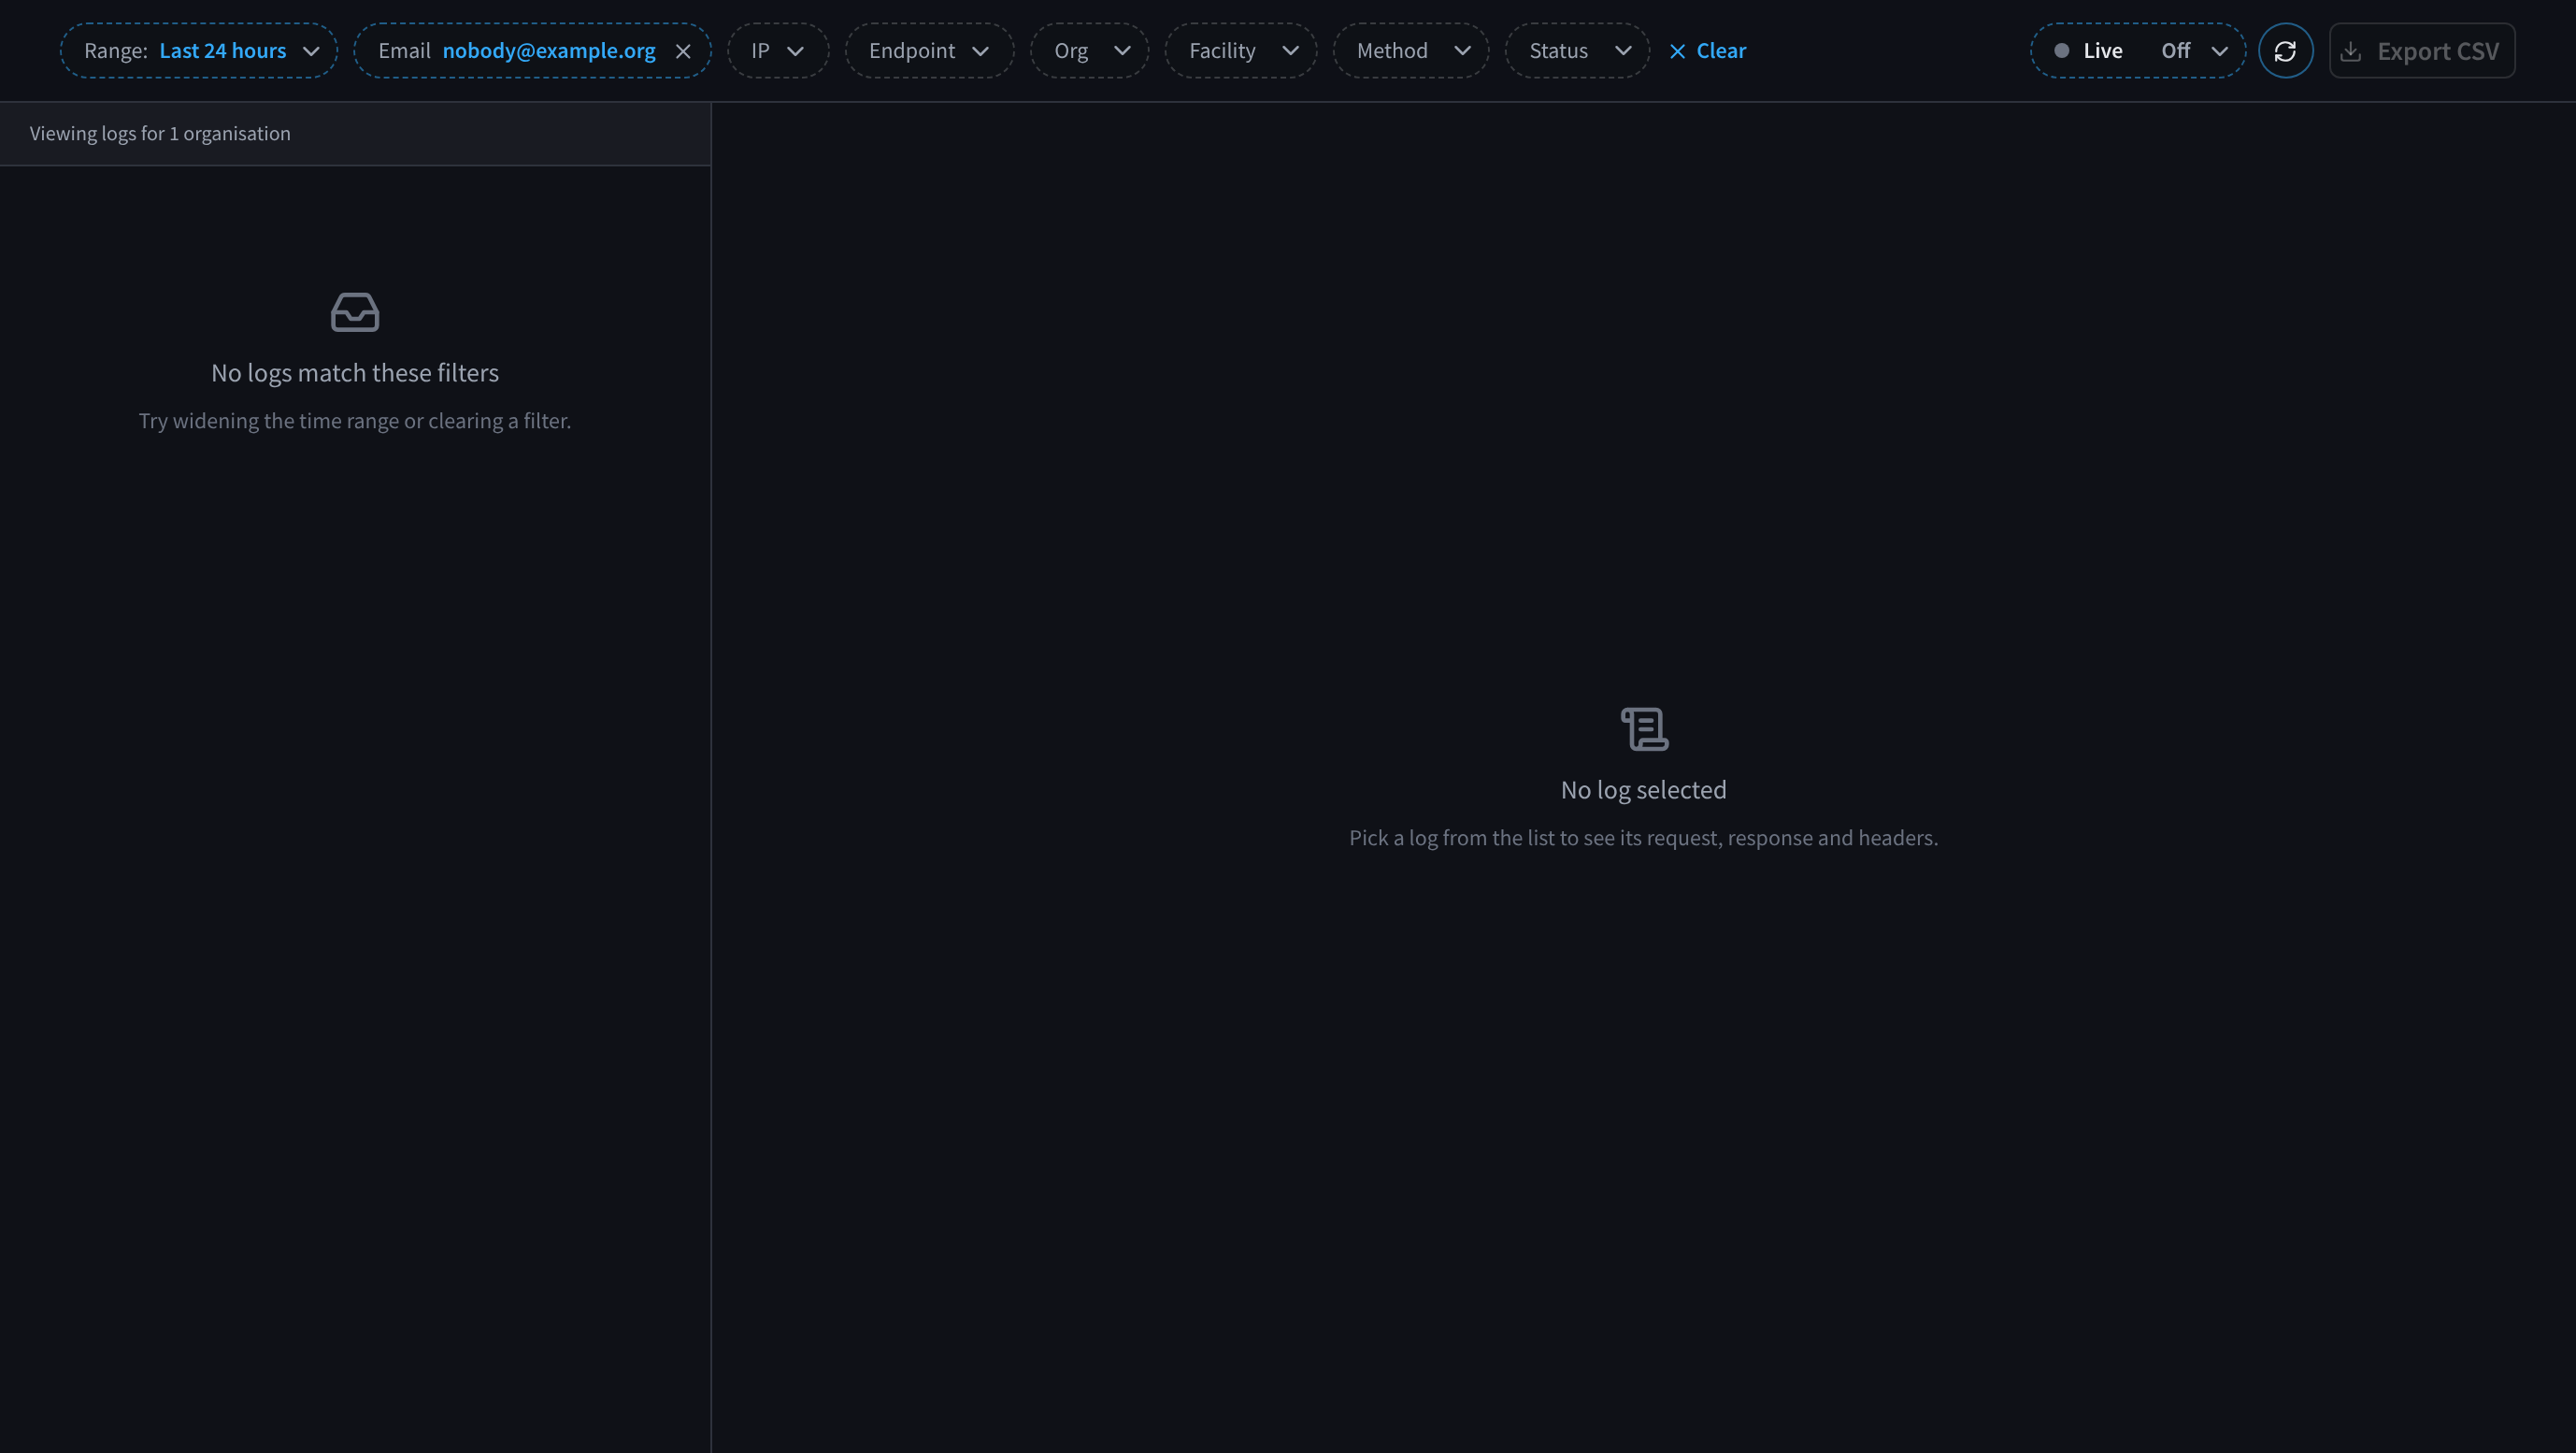
Task: Click the empty inbox tray icon
Action: 355,312
